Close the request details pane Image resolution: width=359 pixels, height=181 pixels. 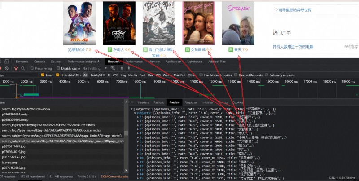[132, 102]
